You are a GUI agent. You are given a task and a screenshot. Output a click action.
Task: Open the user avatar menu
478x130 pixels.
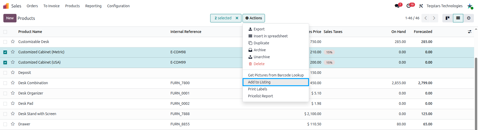[470, 6]
